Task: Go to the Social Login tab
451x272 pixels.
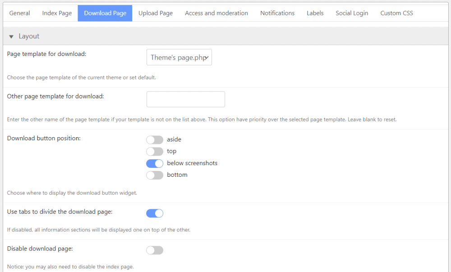Action: tap(352, 13)
